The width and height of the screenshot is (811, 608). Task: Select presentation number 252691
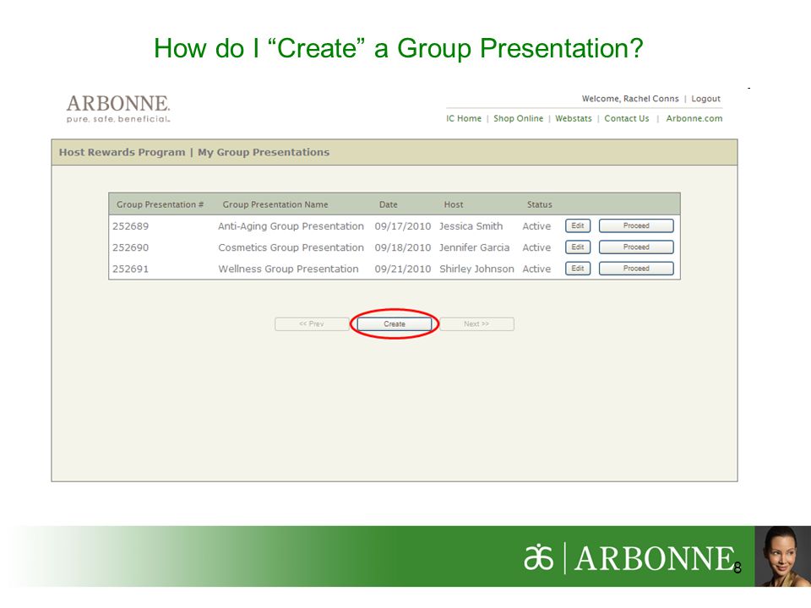(130, 269)
